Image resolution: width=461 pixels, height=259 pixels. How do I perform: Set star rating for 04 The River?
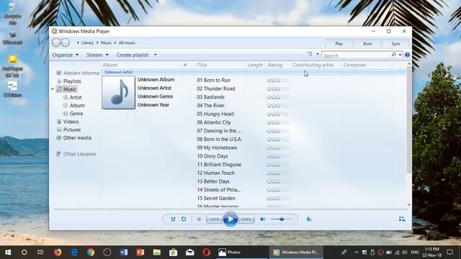(x=278, y=106)
